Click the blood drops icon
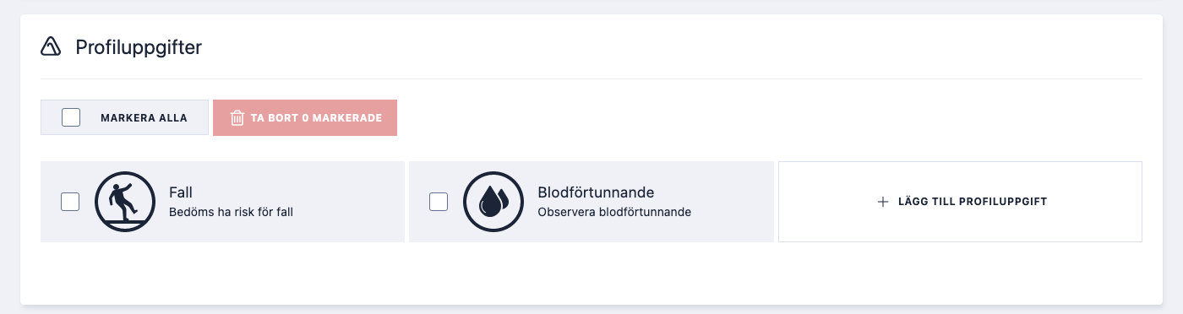1183x314 pixels. point(493,202)
